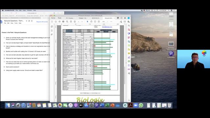210x118 pixels.
Task: Launch Safari from the Dock
Action: click(23, 105)
